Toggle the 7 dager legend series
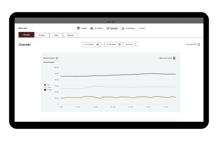Image resolution: width=218 pixels, height=141 pixels. [48, 87]
